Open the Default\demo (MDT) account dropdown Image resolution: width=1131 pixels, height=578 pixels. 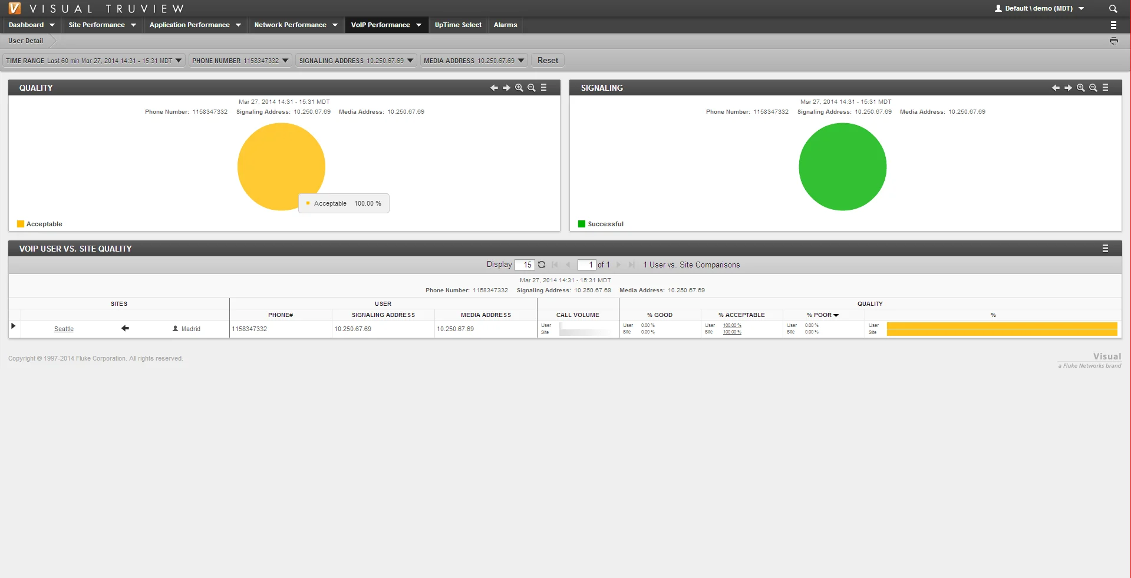(x=1040, y=8)
